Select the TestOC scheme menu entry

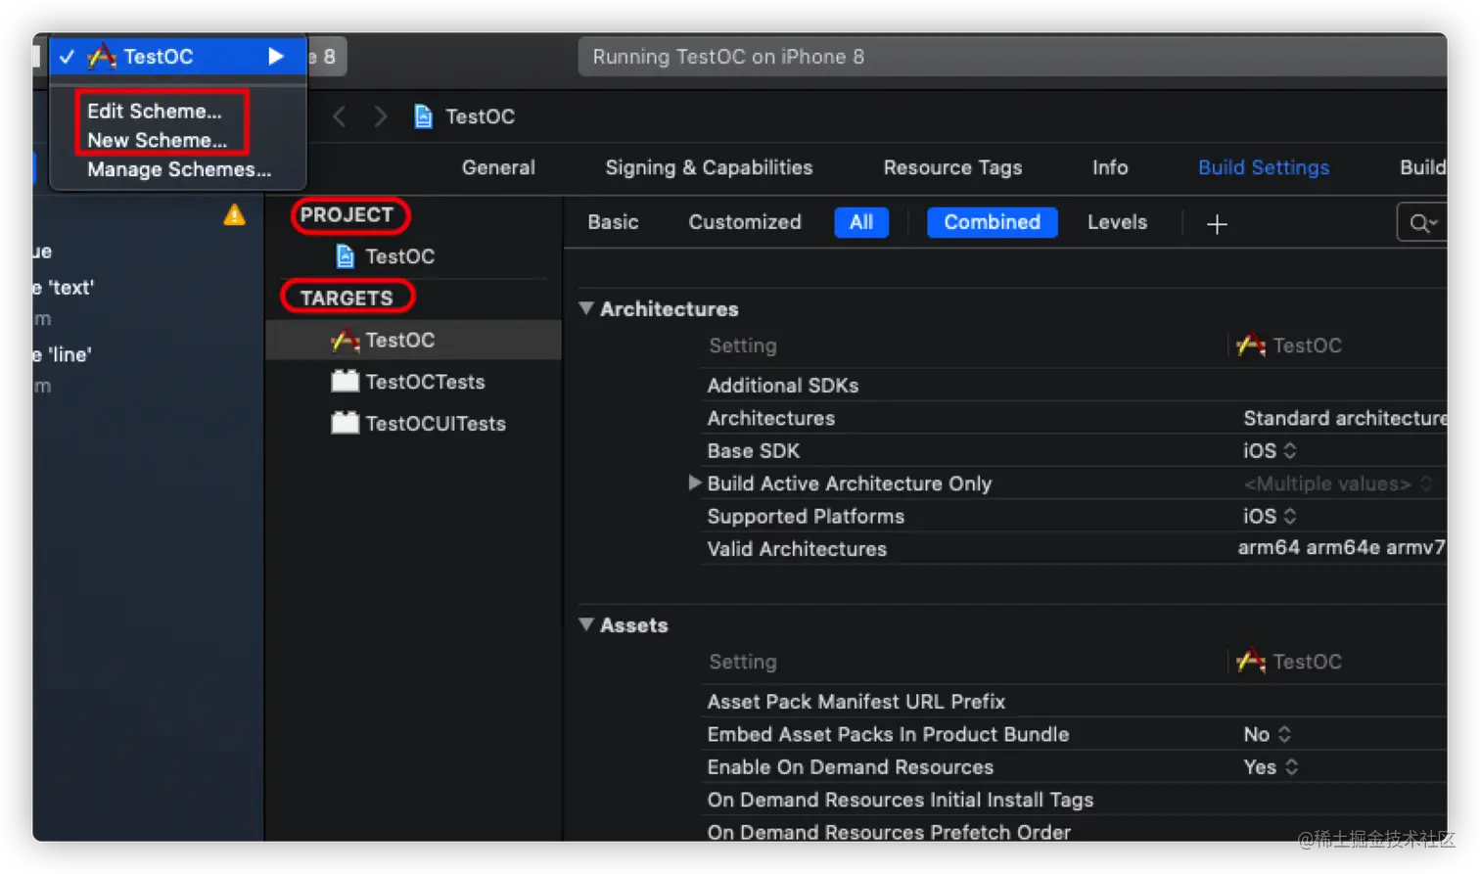tap(178, 57)
